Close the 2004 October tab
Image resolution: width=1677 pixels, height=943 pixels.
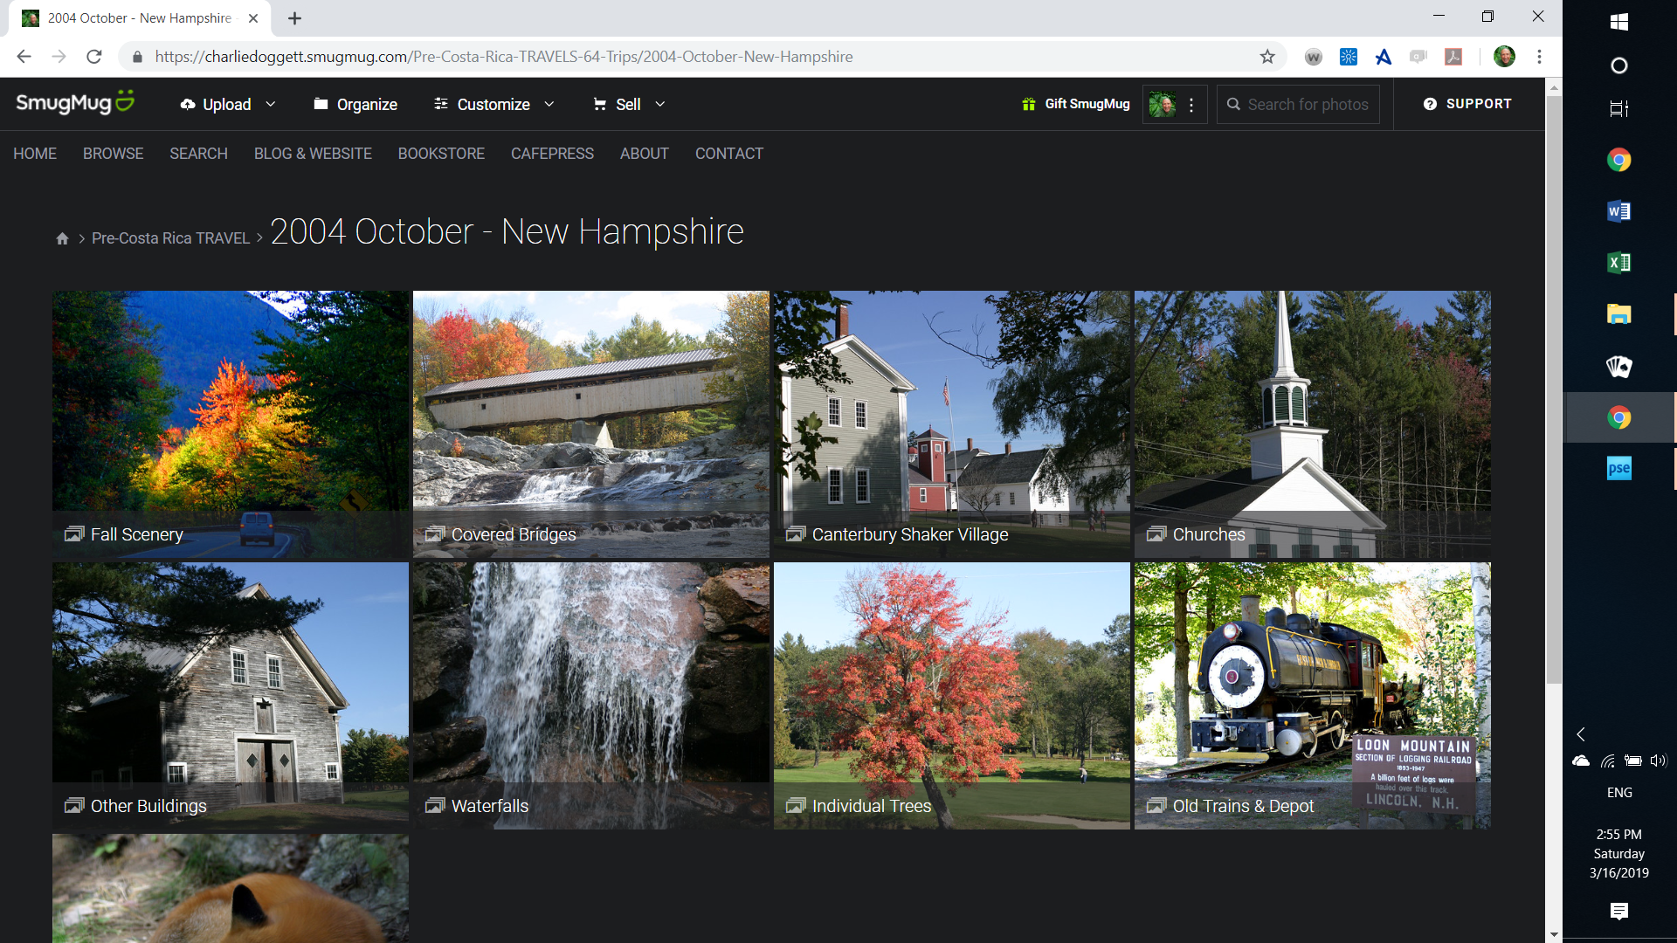click(253, 18)
